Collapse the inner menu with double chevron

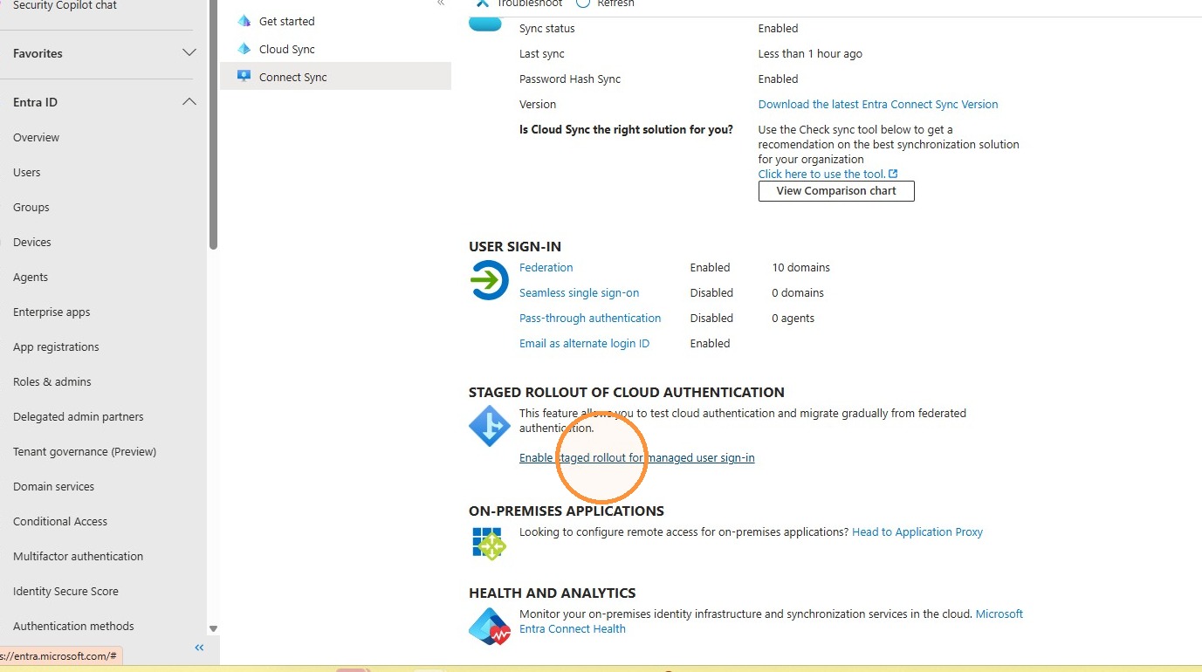[x=441, y=3]
